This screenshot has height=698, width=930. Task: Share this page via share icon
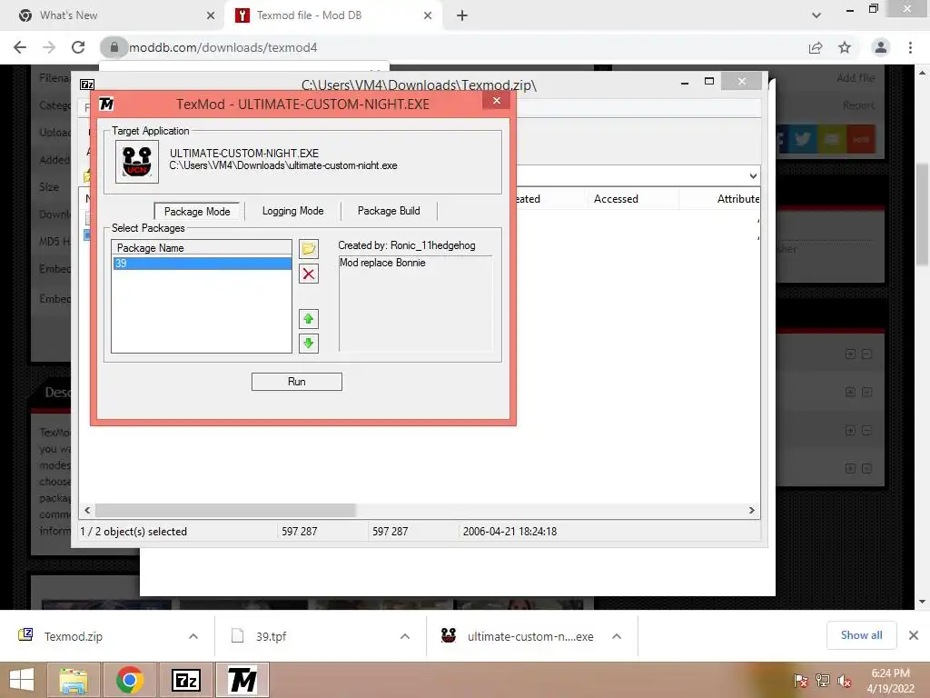click(x=816, y=47)
